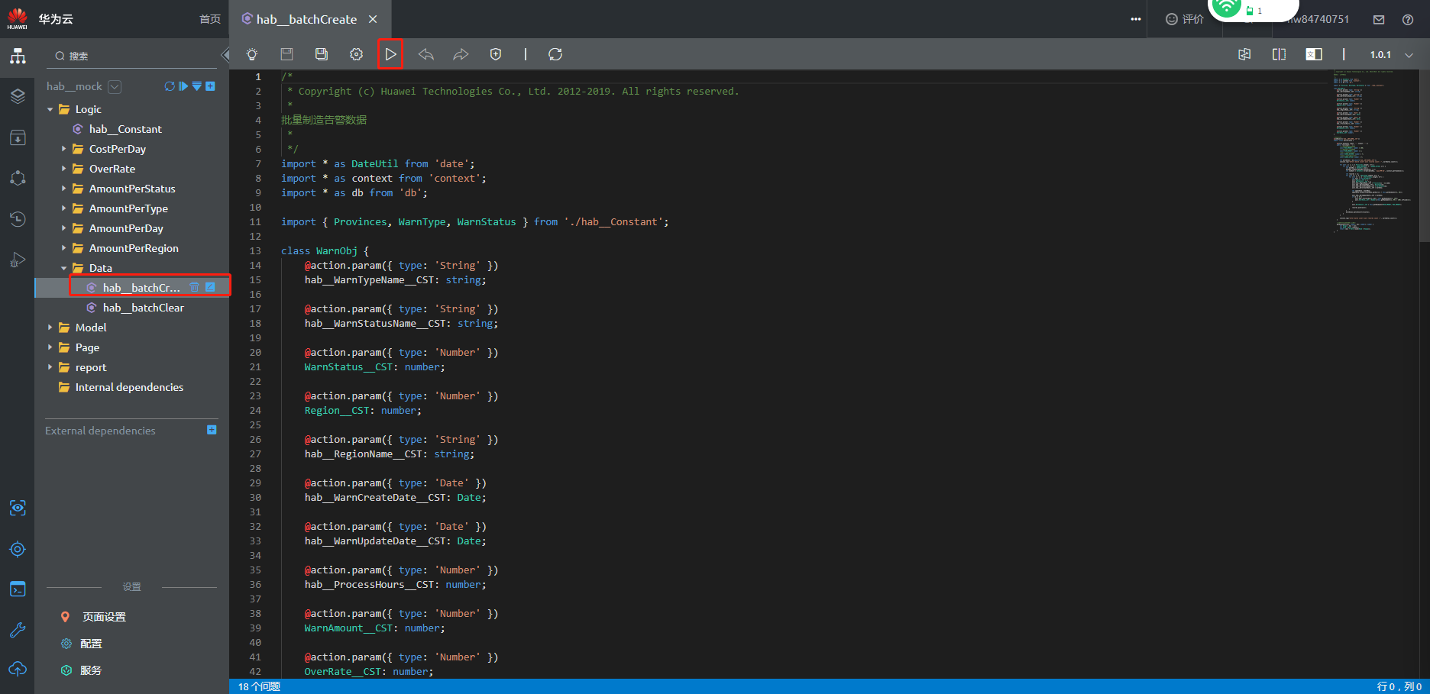
Task: Click the add new plus icon beside hab__mock
Action: [x=211, y=86]
